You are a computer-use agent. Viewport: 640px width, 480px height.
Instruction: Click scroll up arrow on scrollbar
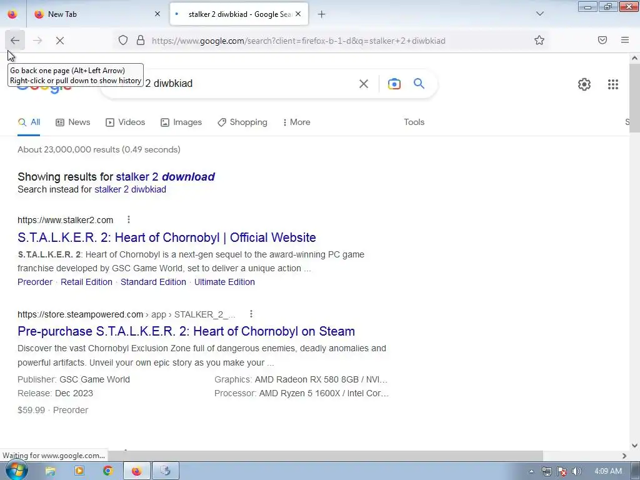point(634,58)
